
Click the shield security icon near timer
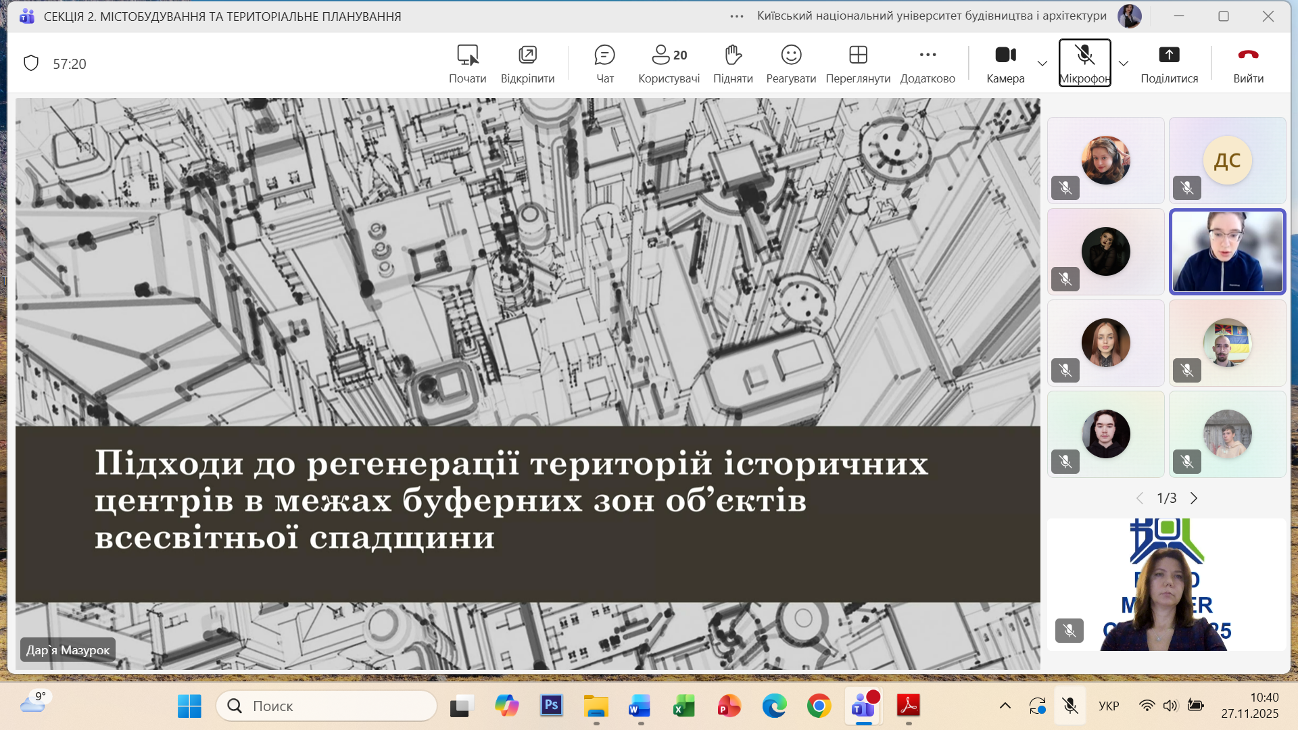[31, 64]
